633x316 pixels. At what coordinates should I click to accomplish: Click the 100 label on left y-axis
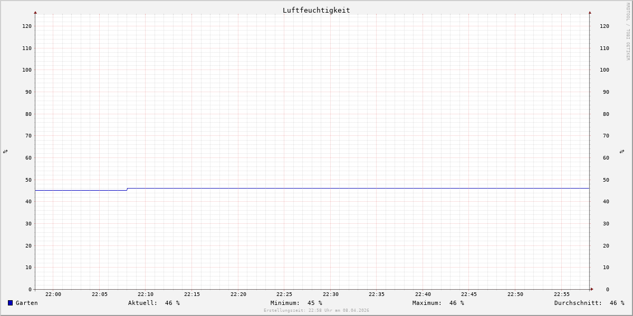click(27, 70)
